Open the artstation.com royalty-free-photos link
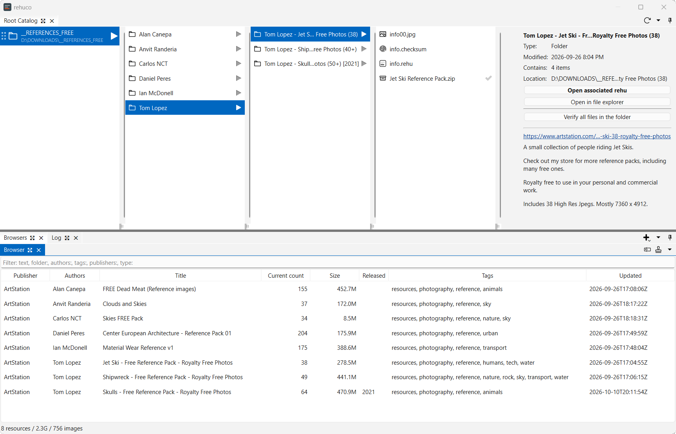This screenshot has width=676, height=434. (x=597, y=136)
